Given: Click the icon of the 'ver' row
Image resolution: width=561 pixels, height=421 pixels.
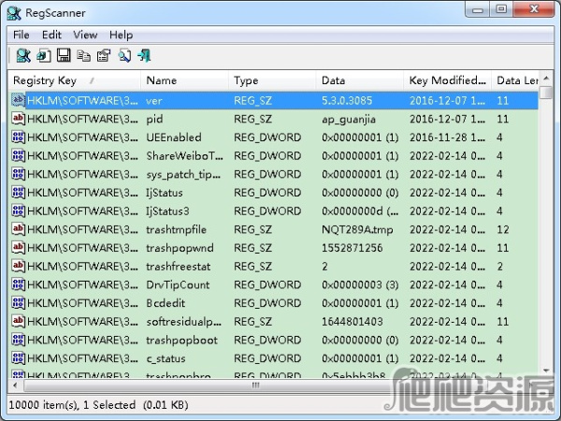Looking at the screenshot, I should point(18,100).
